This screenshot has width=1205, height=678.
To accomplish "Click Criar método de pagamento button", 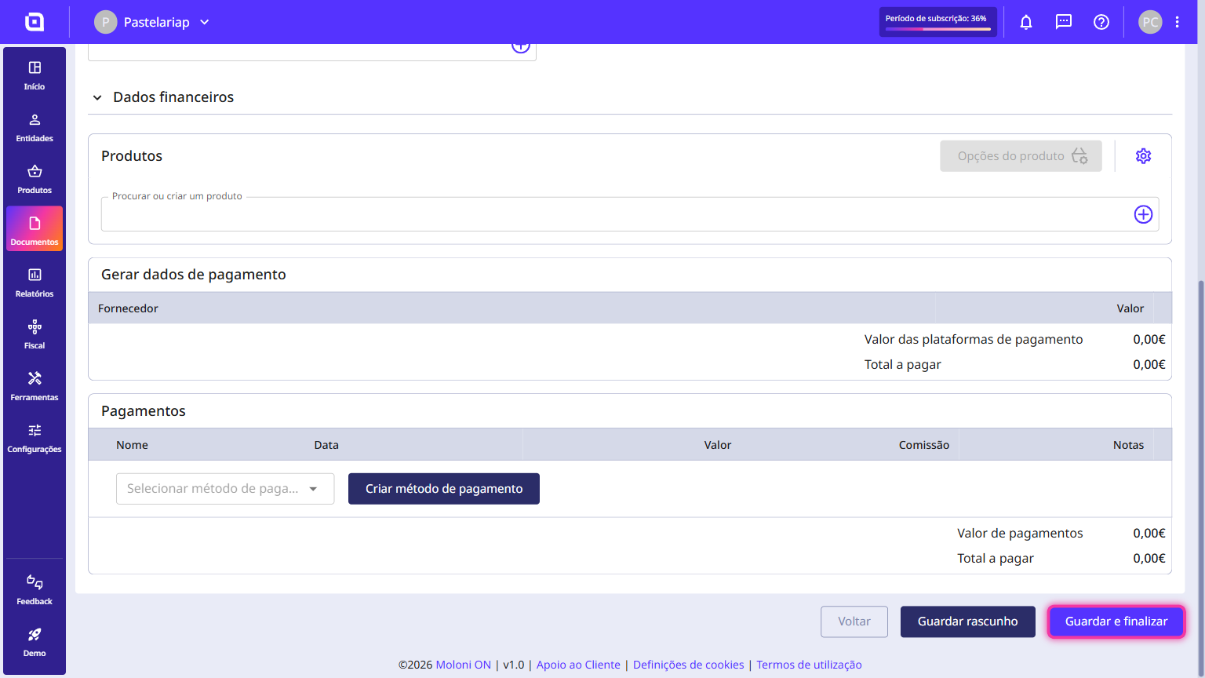I will click(444, 489).
